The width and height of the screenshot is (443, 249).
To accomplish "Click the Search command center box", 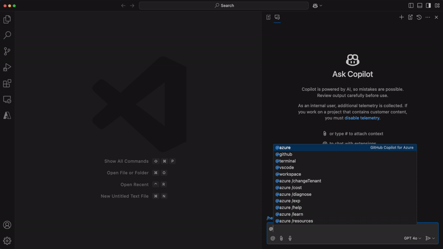I will [x=224, y=6].
